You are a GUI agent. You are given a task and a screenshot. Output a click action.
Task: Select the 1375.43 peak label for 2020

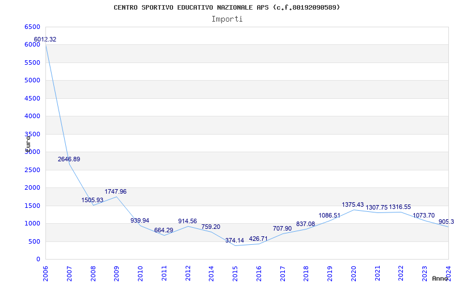click(352, 204)
